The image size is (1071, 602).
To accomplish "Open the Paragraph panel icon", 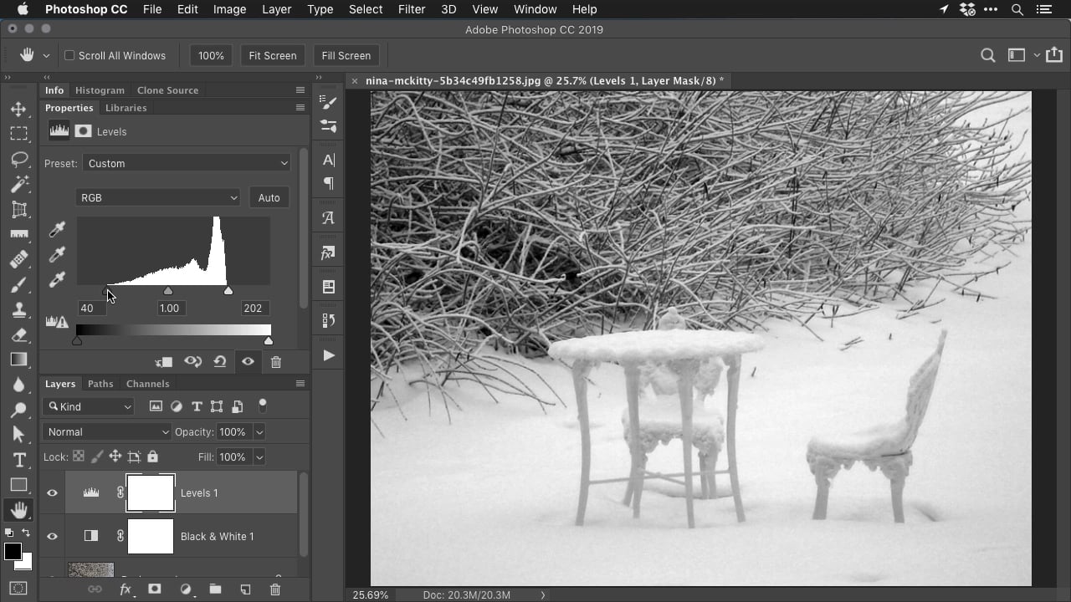I will 328,183.
